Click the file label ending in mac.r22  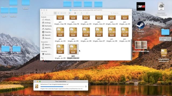point(112,23)
